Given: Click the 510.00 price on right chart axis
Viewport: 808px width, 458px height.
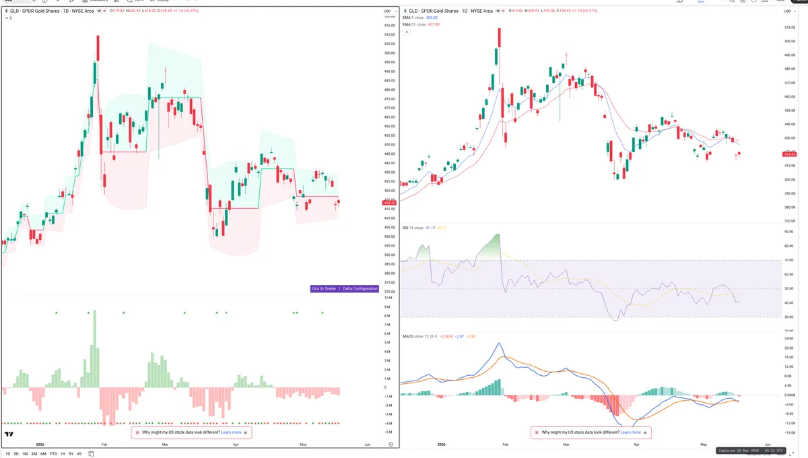Looking at the screenshot, I should coord(789,28).
